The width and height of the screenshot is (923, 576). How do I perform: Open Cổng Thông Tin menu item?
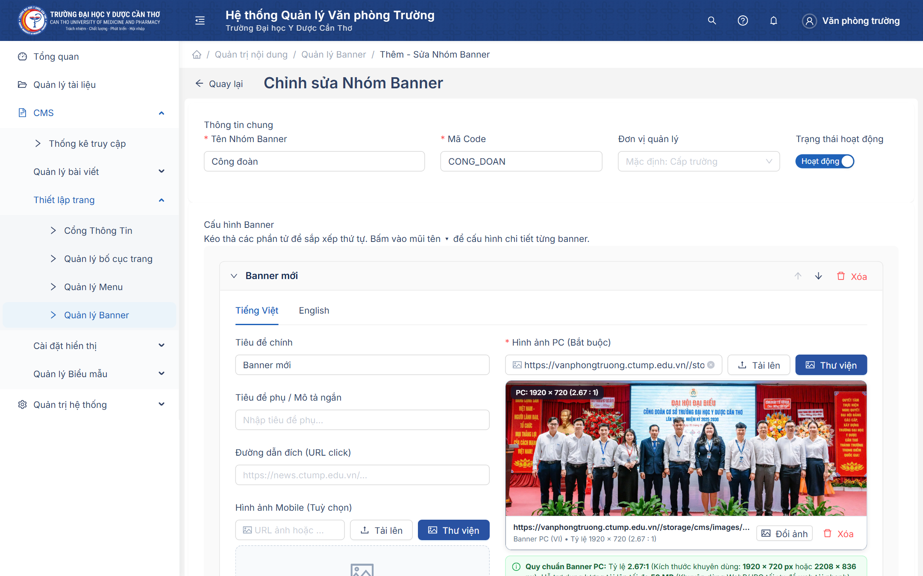click(x=90, y=231)
